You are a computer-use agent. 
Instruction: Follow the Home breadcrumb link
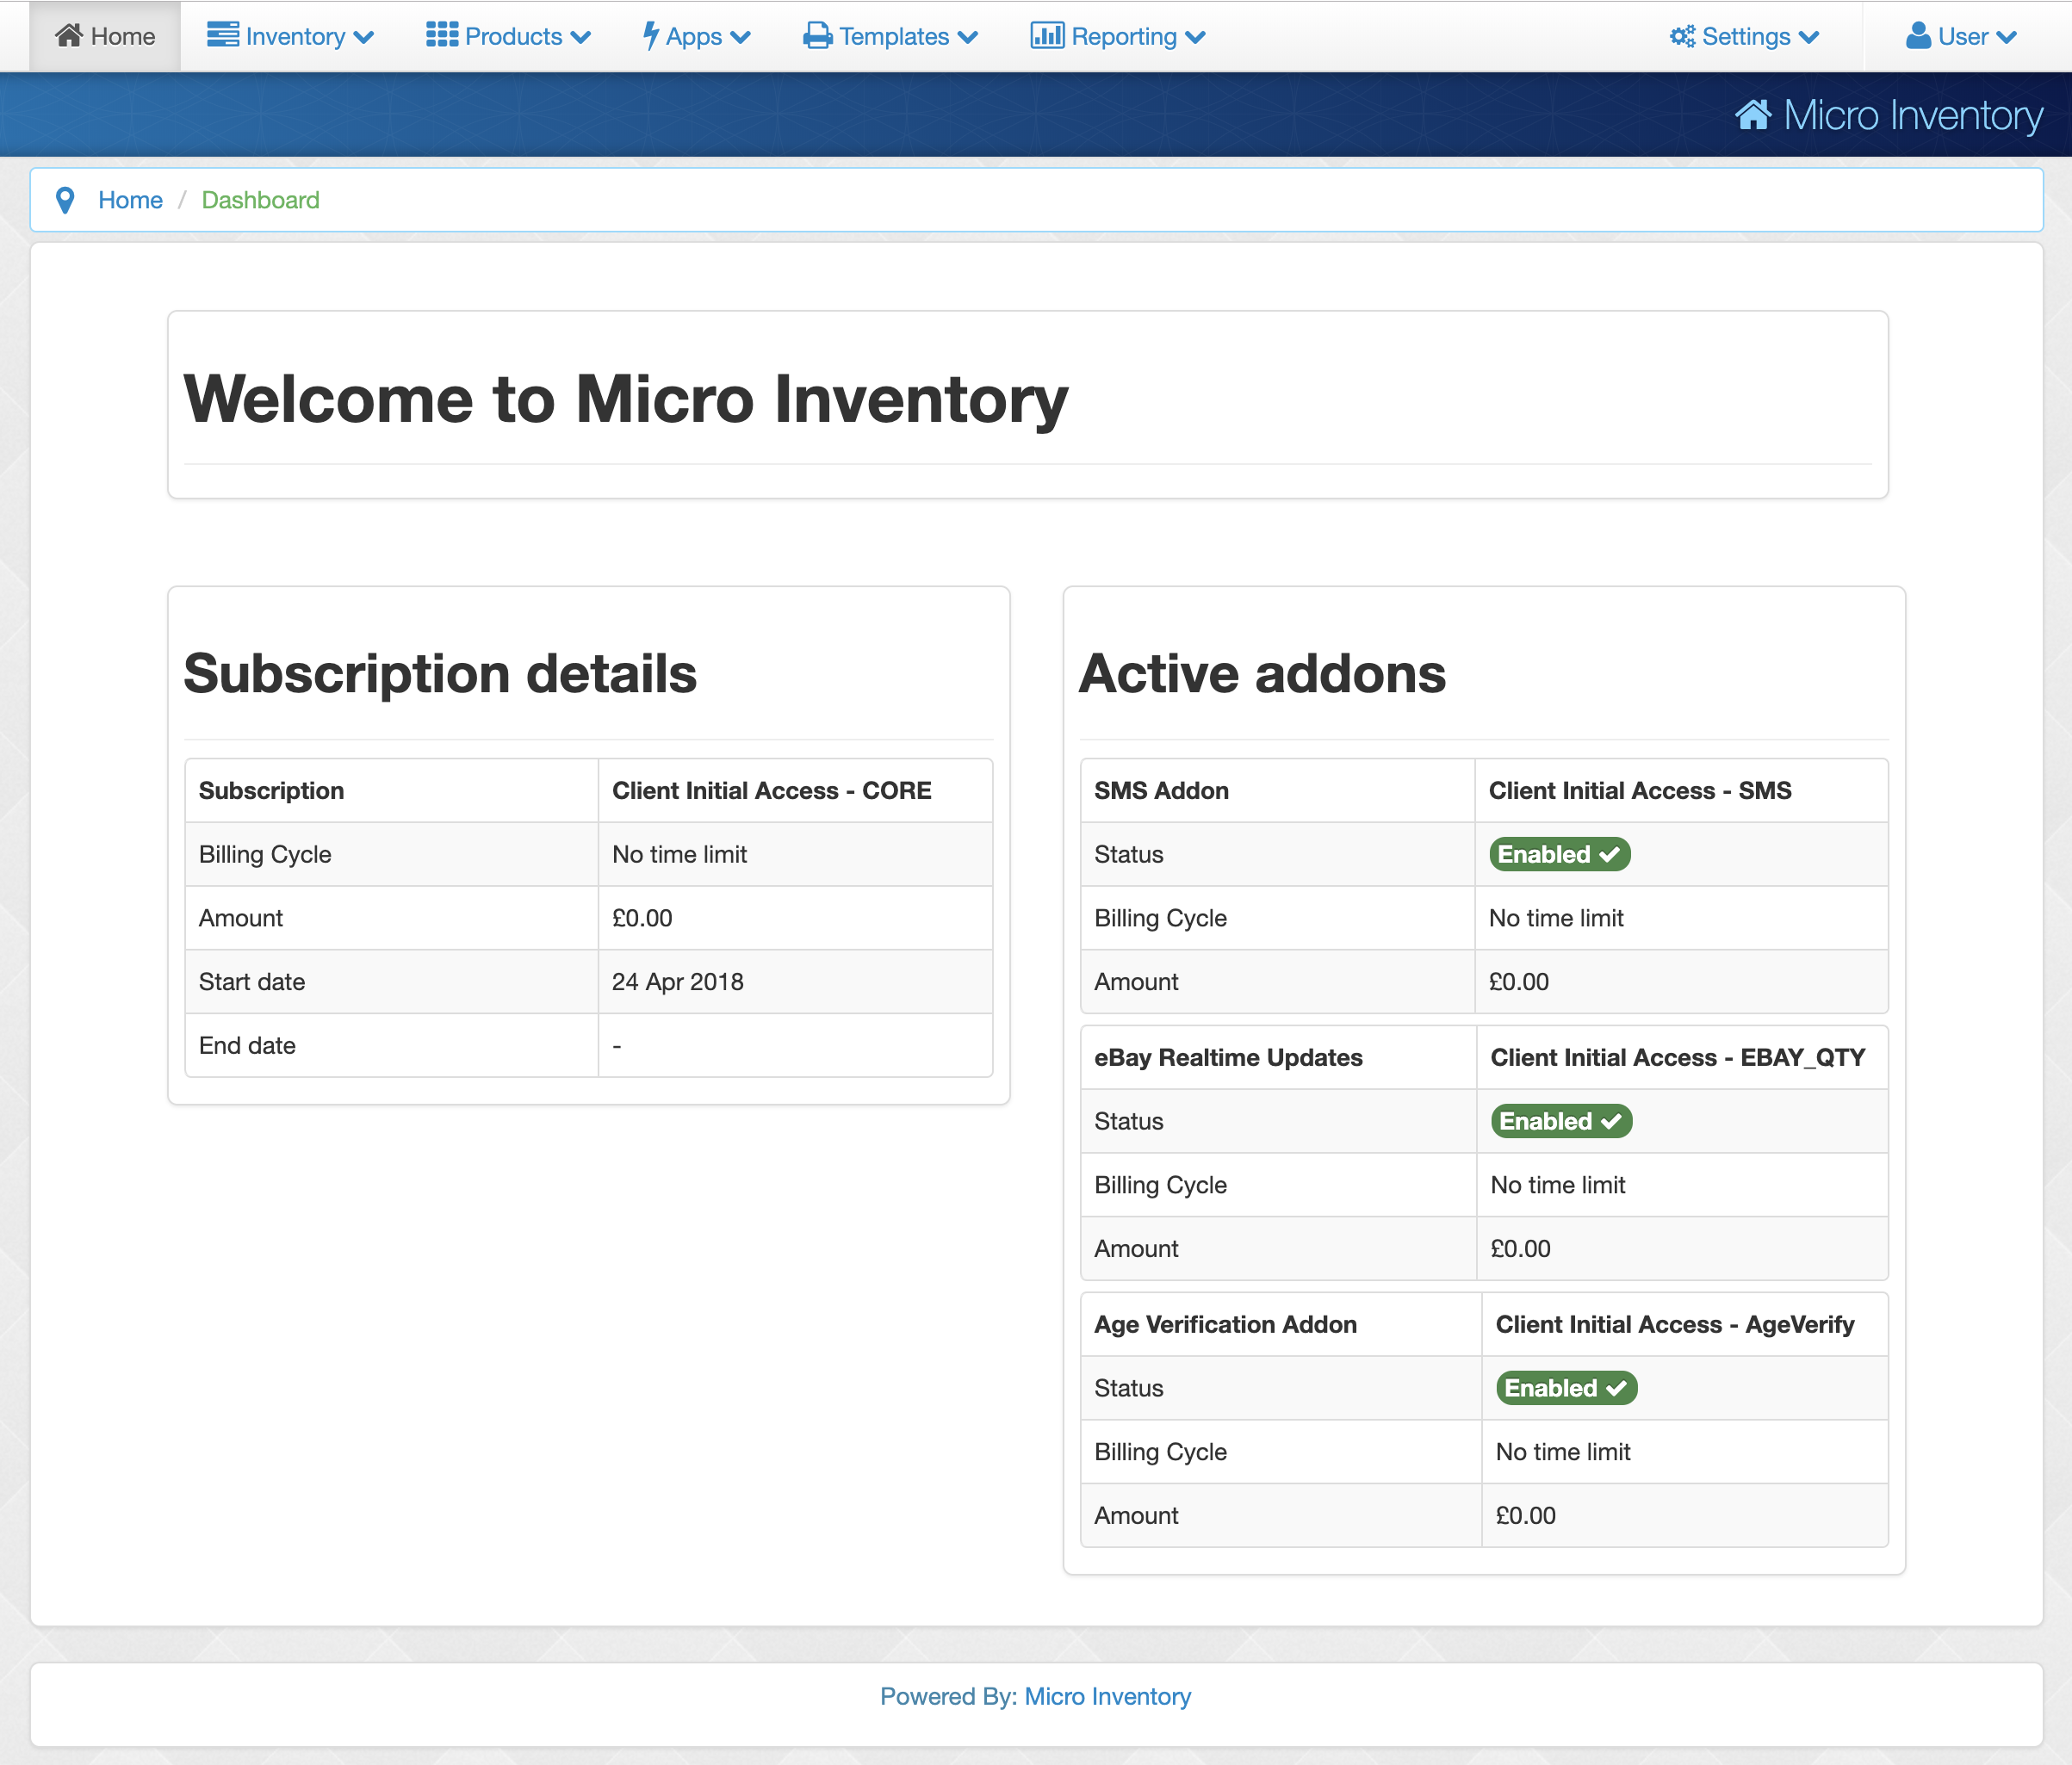tap(130, 200)
